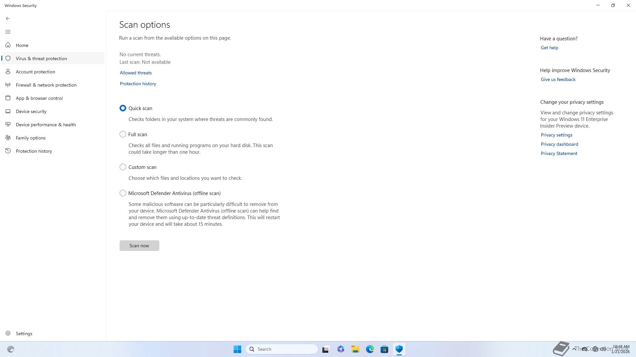Open the hamburger navigation menu icon
This screenshot has height=357, width=636.
(8, 32)
